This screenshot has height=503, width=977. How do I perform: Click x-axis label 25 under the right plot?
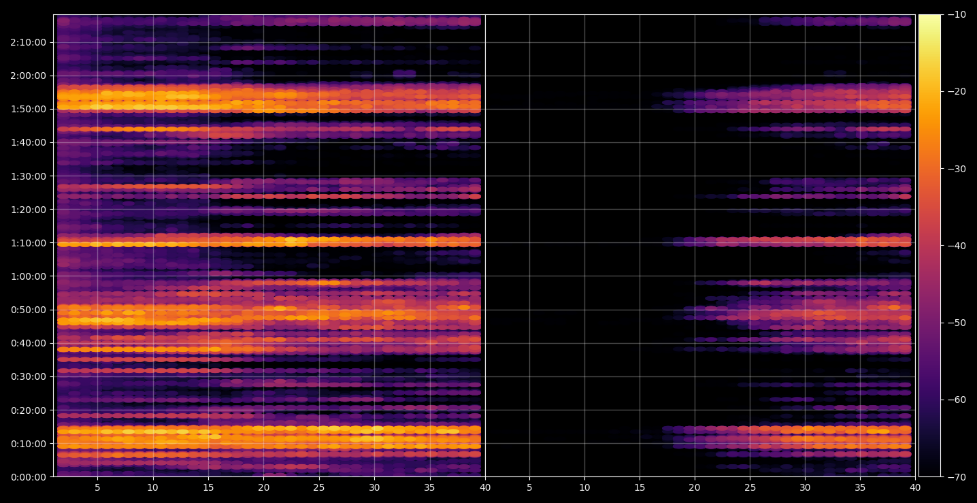[x=750, y=487]
